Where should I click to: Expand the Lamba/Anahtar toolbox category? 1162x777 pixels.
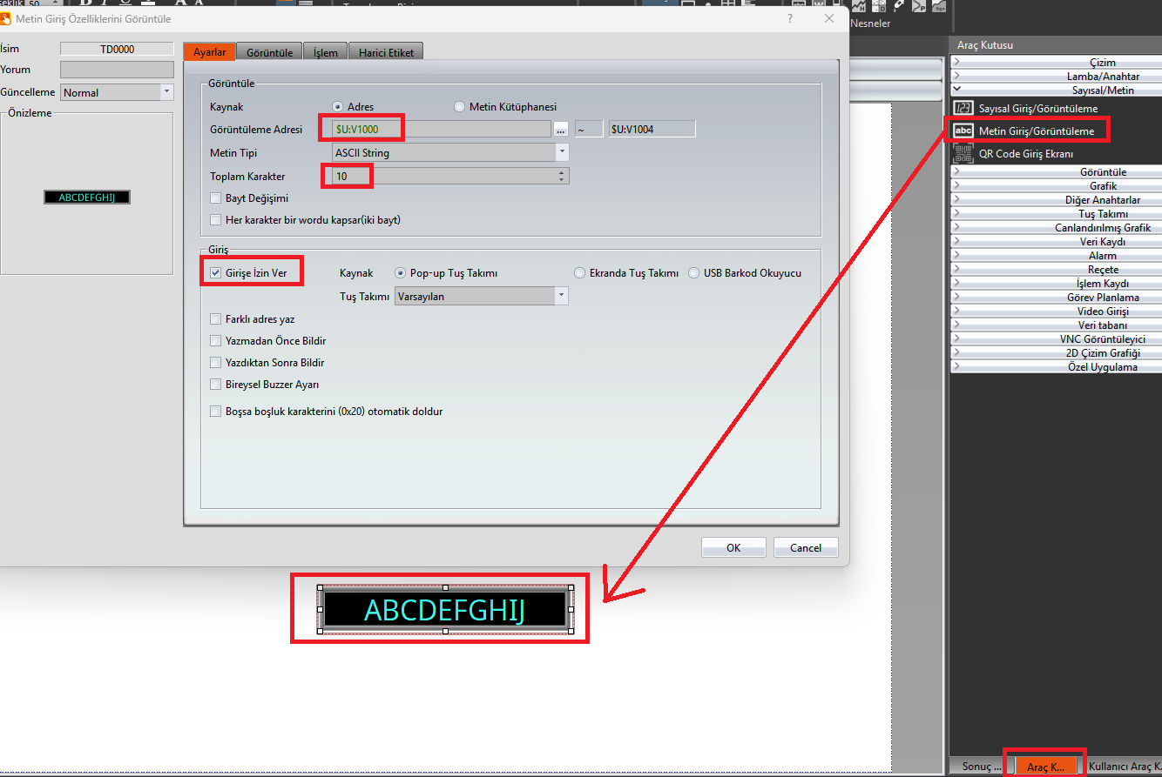pos(1055,77)
